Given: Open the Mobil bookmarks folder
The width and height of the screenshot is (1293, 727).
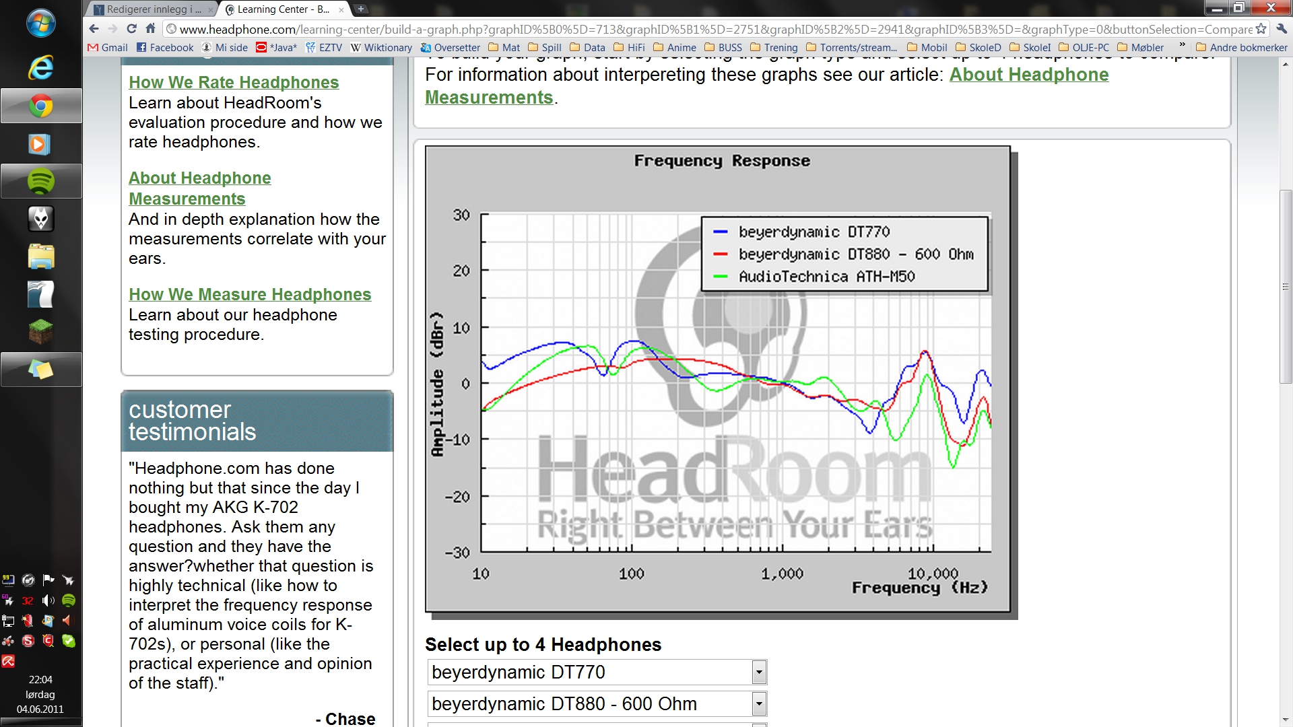Looking at the screenshot, I should (927, 47).
